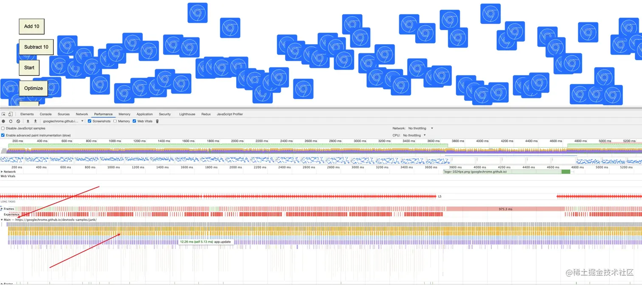This screenshot has width=642, height=285.
Task: Select the 975.3 ms frame bar
Action: (505, 209)
